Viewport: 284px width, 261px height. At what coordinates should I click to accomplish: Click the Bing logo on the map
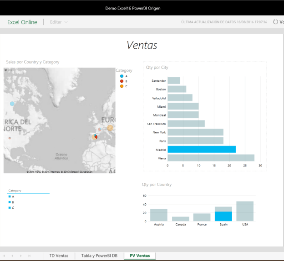click(7, 70)
